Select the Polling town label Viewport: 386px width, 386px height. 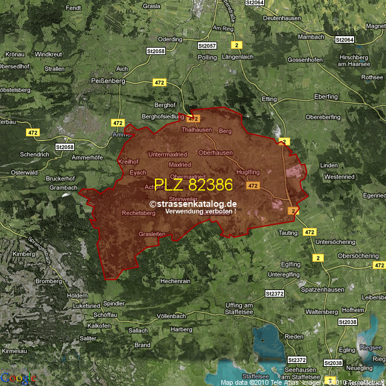[x=207, y=57]
